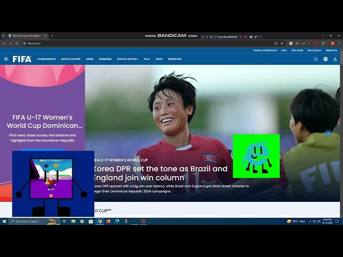Open the Shop menu item
This screenshot has height=257, width=343.
click(x=159, y=59)
